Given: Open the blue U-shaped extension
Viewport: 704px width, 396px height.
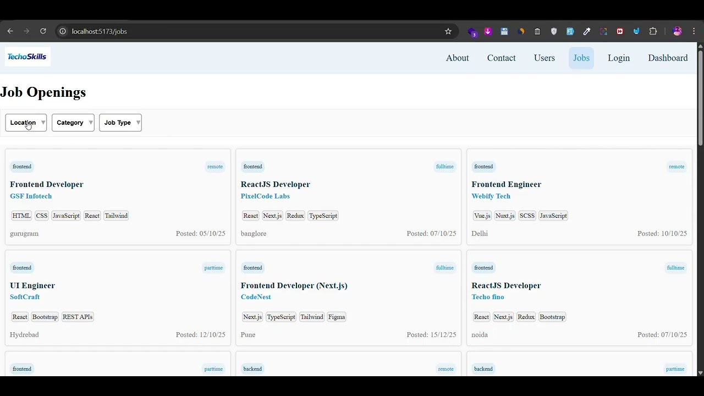Looking at the screenshot, I should [636, 31].
